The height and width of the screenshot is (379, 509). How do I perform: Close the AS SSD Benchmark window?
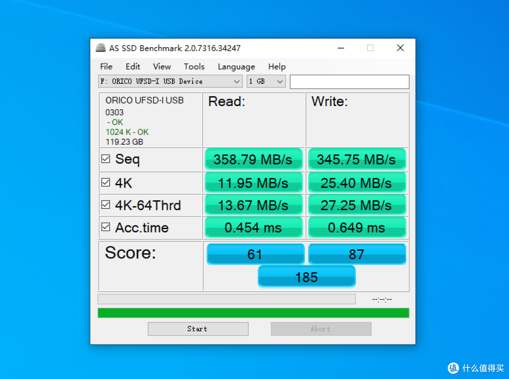tap(400, 48)
